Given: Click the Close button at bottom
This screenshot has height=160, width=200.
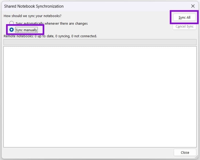Looking at the screenshot, I should [185, 152].
